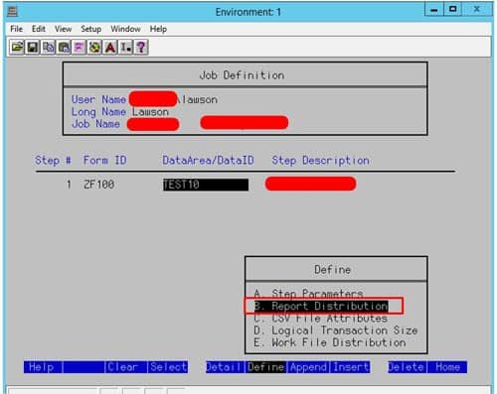Open the Setup menu
Image resolution: width=497 pixels, height=394 pixels.
coord(90,29)
